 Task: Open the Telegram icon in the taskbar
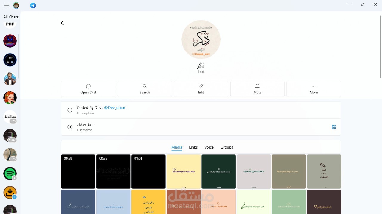33,5
